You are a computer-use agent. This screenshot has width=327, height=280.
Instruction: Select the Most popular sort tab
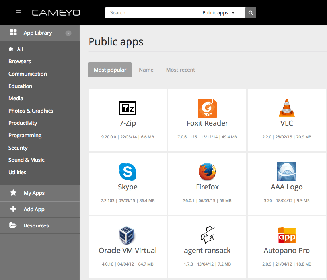coord(110,70)
